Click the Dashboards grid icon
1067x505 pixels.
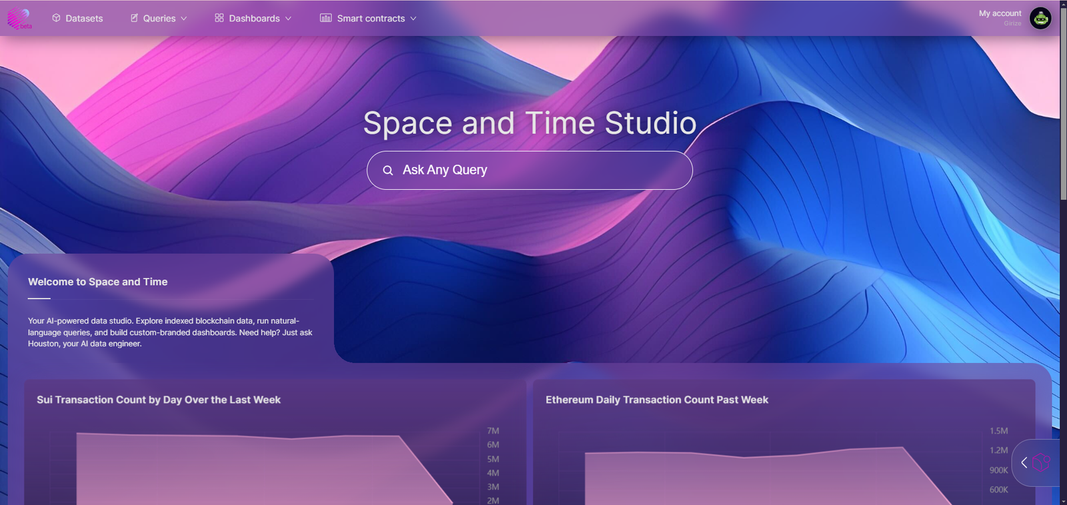(219, 18)
